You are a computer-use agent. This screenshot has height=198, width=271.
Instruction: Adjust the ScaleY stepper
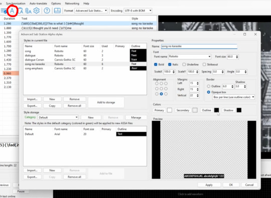[197, 72]
